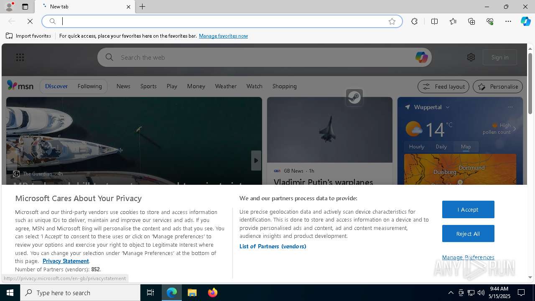Click taskbar search box
Image resolution: width=535 pixels, height=301 pixels.
(x=80, y=293)
